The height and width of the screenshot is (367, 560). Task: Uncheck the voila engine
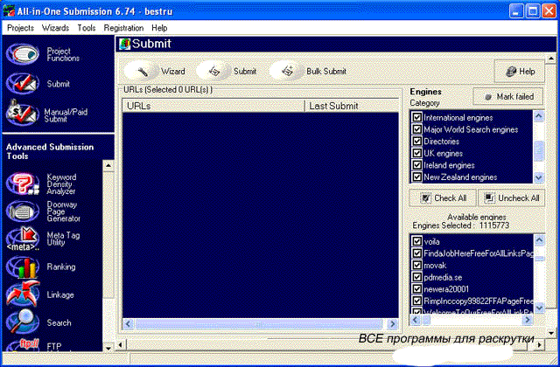tap(416, 241)
